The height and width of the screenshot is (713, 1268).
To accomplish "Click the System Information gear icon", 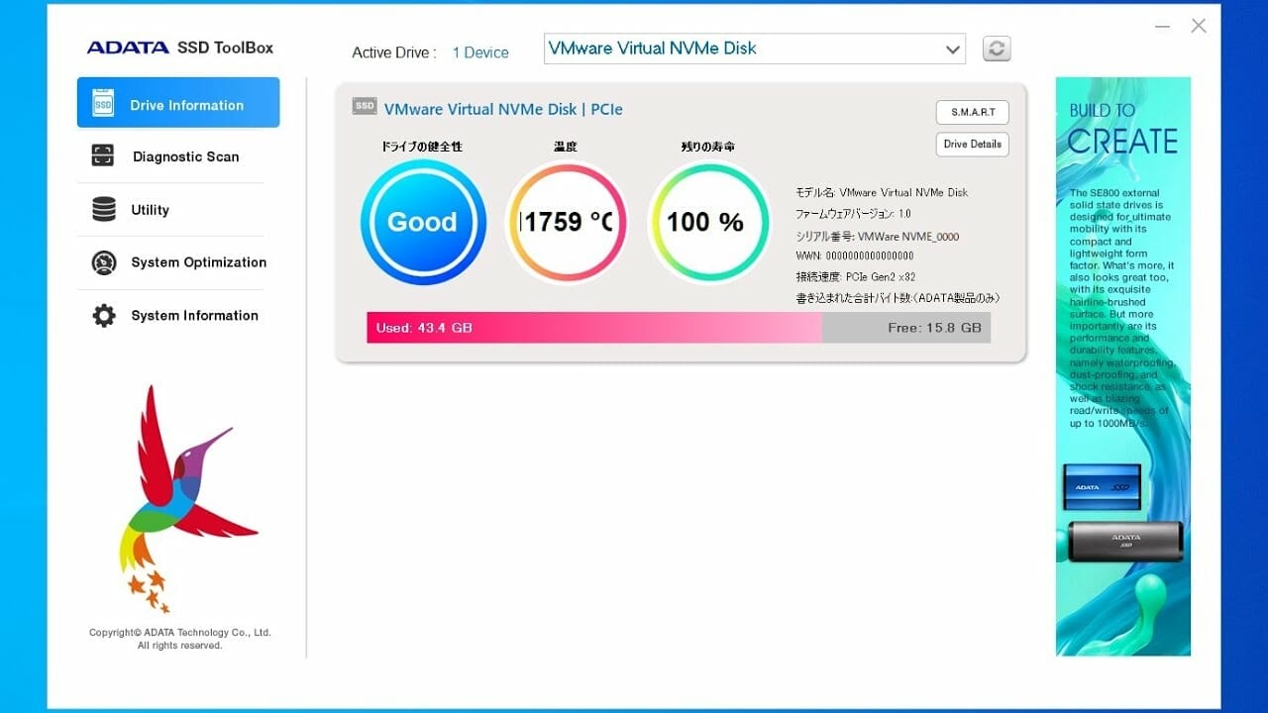I will coord(103,316).
